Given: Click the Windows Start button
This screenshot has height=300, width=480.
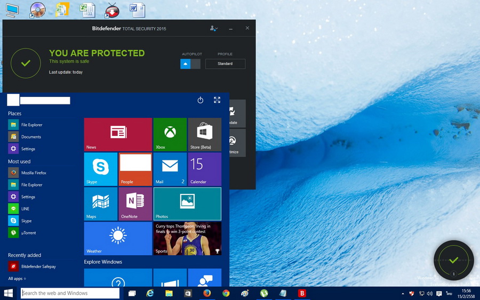Looking at the screenshot, I should coord(8,293).
